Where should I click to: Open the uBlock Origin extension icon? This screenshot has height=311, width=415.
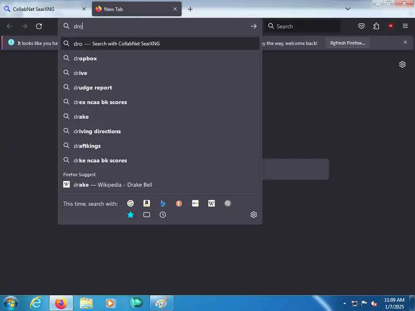[x=390, y=26]
